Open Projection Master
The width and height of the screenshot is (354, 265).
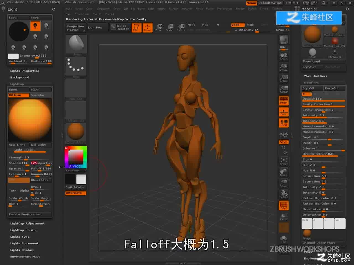[x=76, y=28]
